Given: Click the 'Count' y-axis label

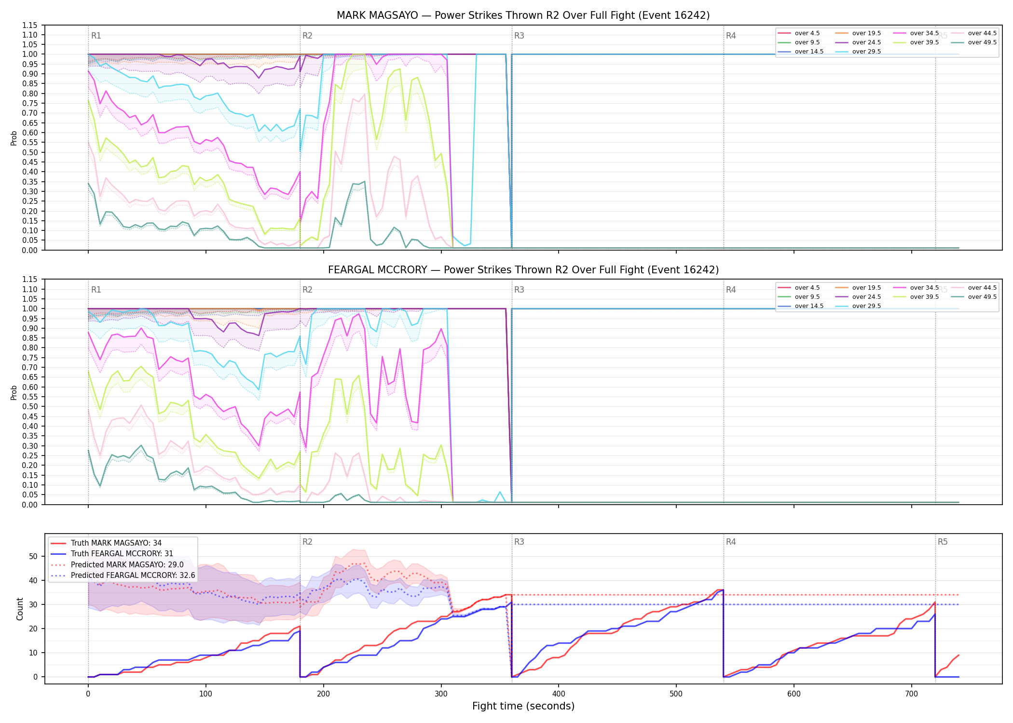Looking at the screenshot, I should tap(20, 609).
